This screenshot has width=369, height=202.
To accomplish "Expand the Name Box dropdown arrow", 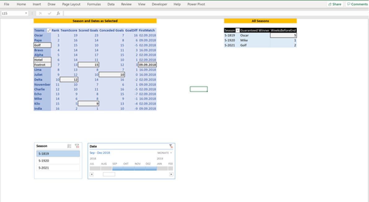I will 26,13.
